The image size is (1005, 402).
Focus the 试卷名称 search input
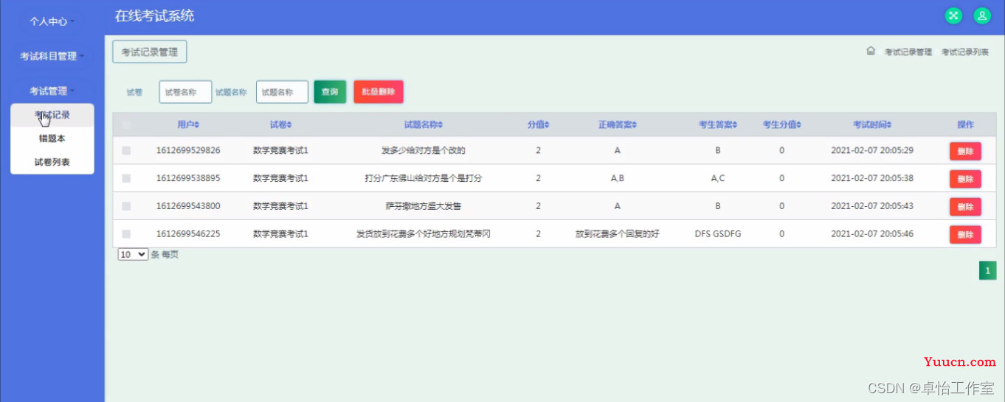[x=185, y=92]
